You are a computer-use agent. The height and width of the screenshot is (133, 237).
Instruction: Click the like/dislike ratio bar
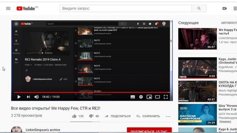point(85,122)
